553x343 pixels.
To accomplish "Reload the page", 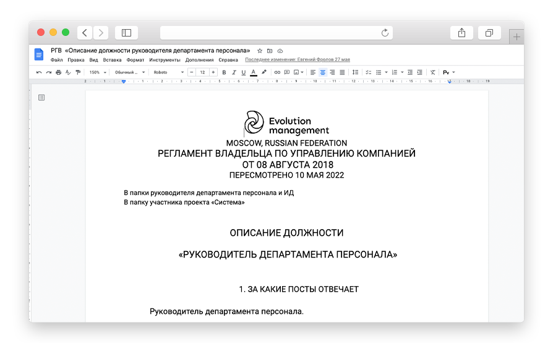I will [x=385, y=33].
